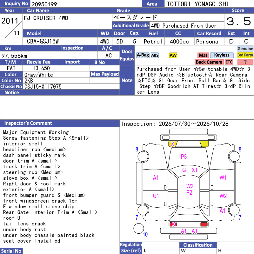Image resolution: width=254 pixels, height=254 pixels.
Task: Click the W2 mark above P2
Action: tap(190, 186)
